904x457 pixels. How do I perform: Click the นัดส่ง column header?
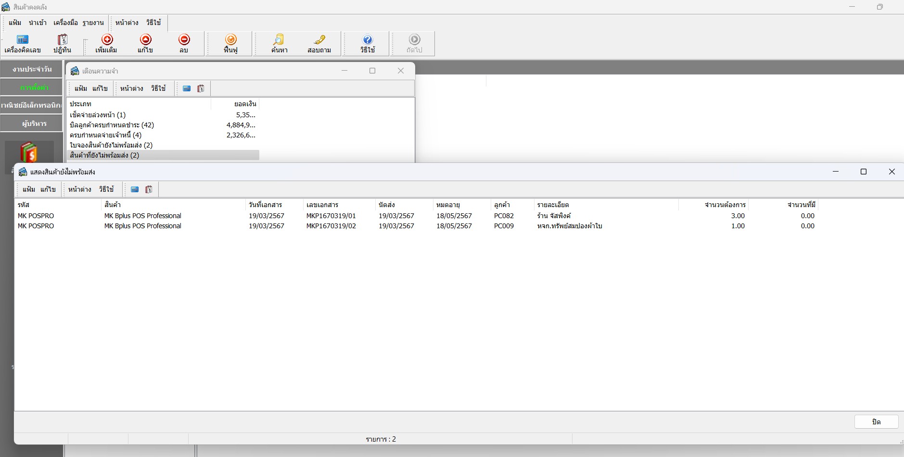(405, 205)
